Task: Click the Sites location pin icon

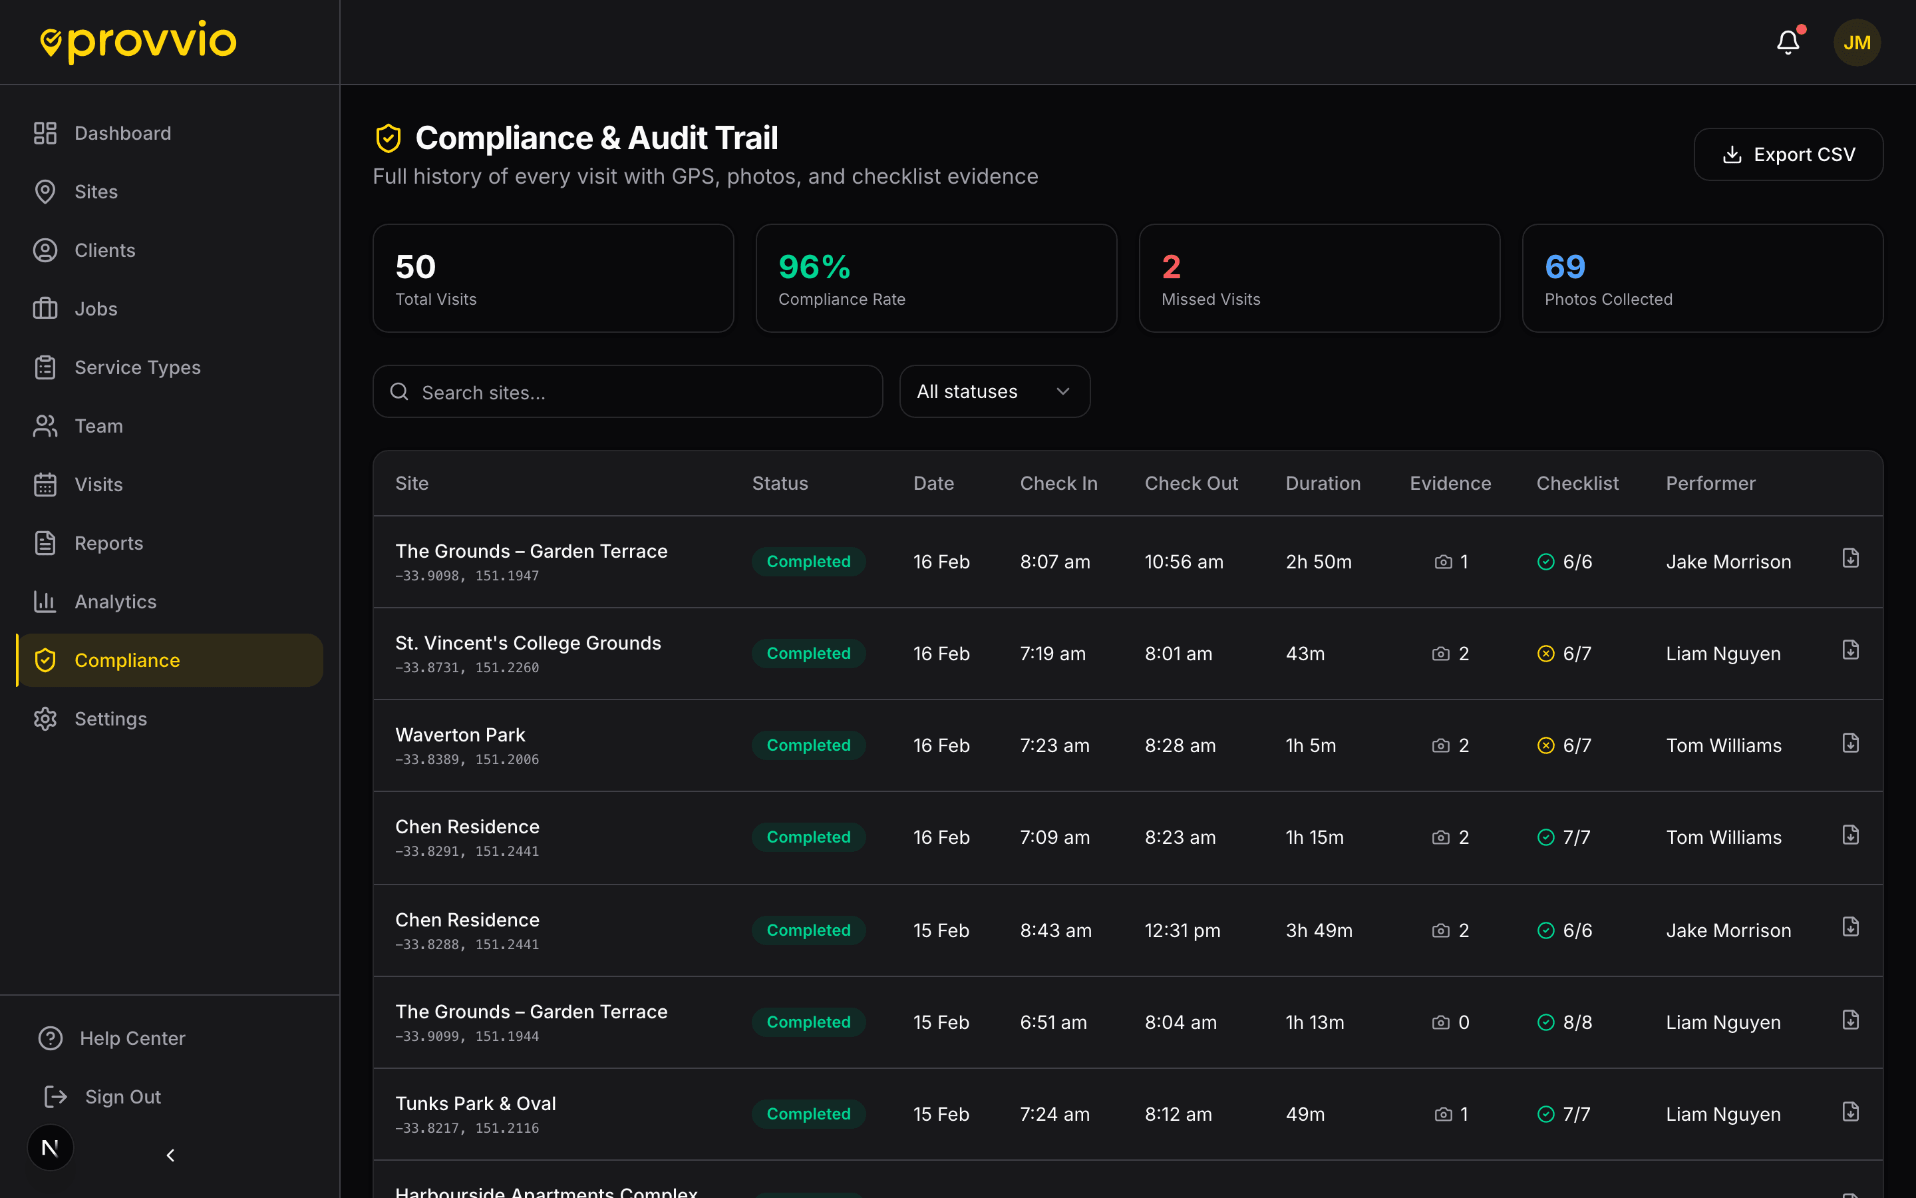Action: 45,191
